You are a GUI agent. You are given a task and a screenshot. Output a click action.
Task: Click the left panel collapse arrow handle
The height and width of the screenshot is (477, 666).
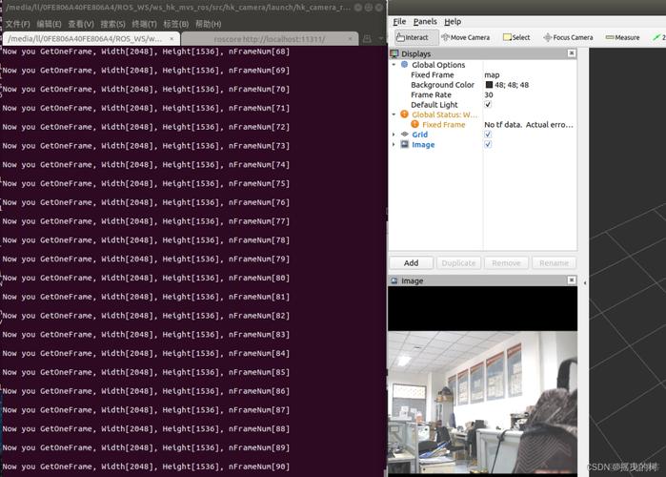click(585, 282)
